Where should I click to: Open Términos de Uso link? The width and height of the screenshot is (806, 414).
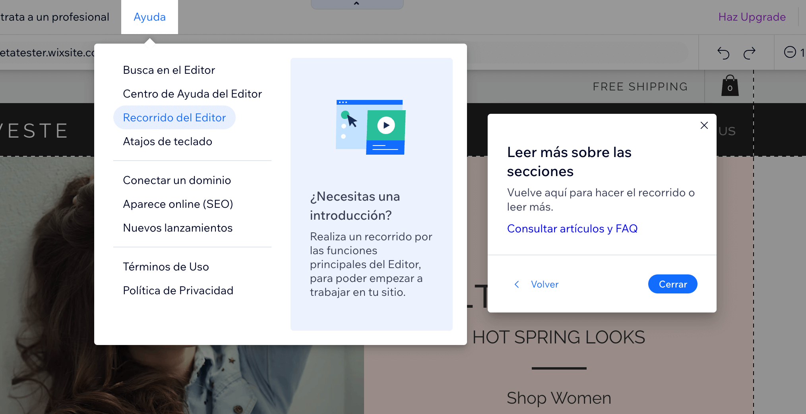pyautogui.click(x=166, y=267)
